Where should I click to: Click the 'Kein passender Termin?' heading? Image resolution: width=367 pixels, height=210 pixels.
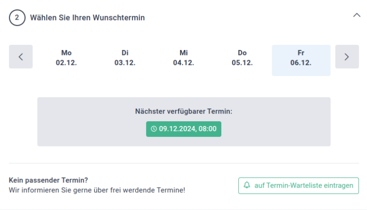click(48, 180)
